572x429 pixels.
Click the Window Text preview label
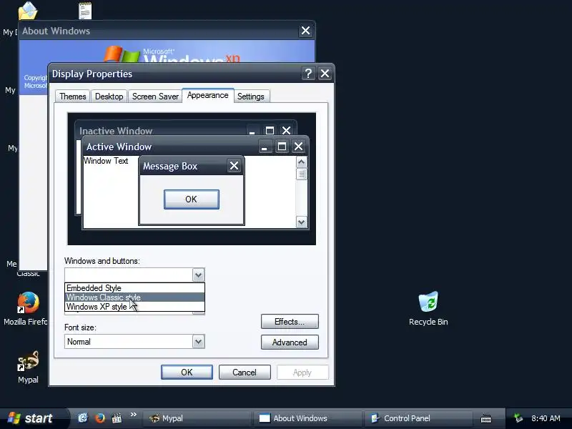point(106,161)
